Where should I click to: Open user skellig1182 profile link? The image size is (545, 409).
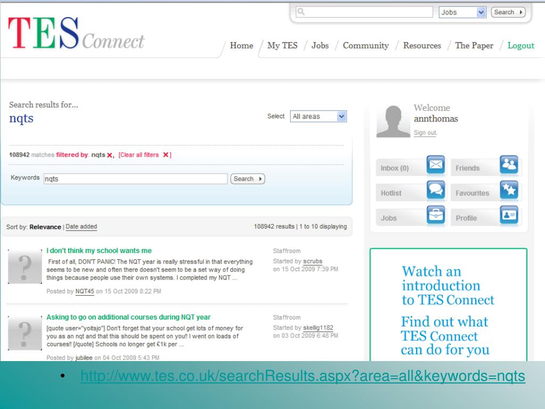tap(318, 328)
